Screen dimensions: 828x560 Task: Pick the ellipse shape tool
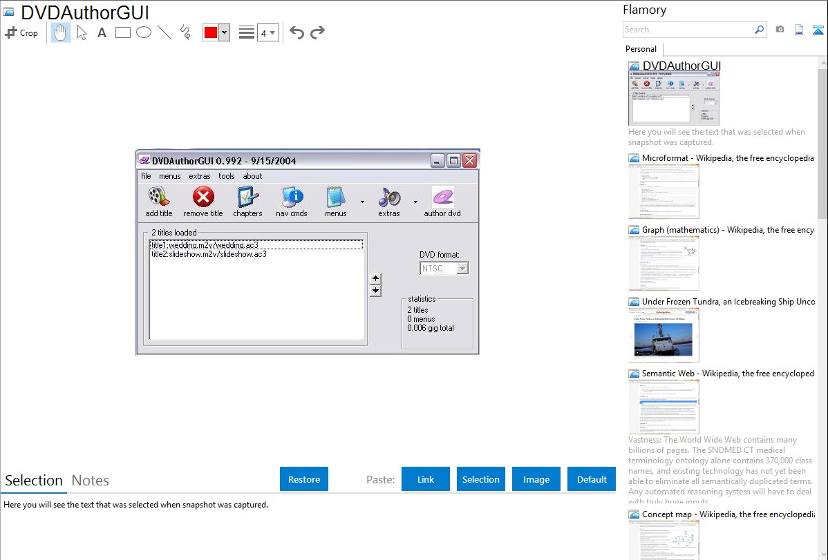pyautogui.click(x=144, y=32)
